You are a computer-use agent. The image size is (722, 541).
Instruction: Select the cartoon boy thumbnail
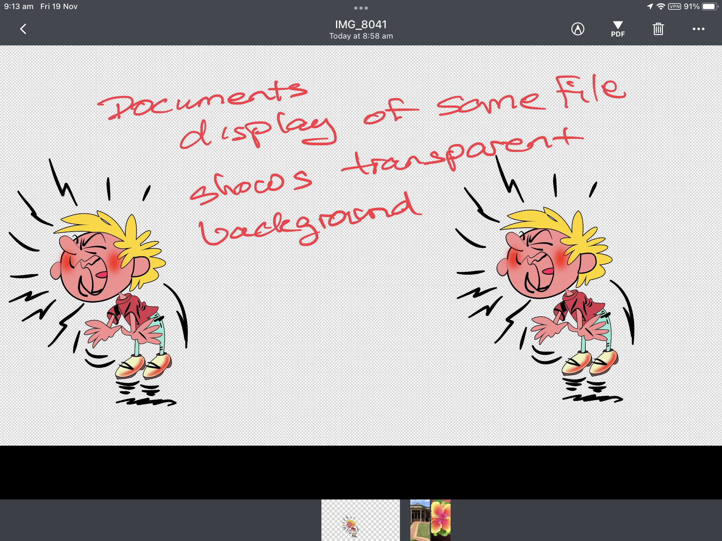point(360,520)
